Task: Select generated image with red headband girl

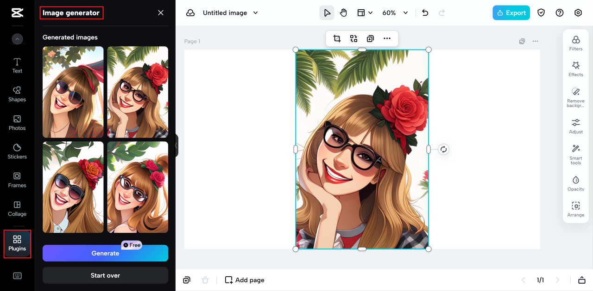Action: 73,92
